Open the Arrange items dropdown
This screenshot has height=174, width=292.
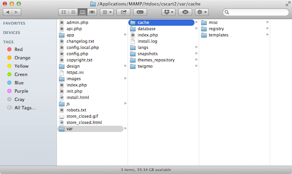coord(106,12)
